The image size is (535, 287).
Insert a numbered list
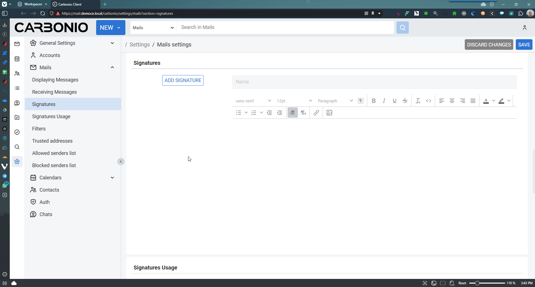[254, 113]
